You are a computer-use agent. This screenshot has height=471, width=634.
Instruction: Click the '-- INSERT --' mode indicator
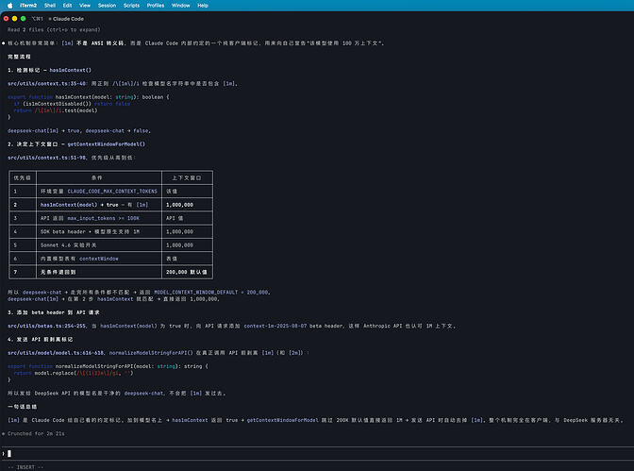(25, 467)
